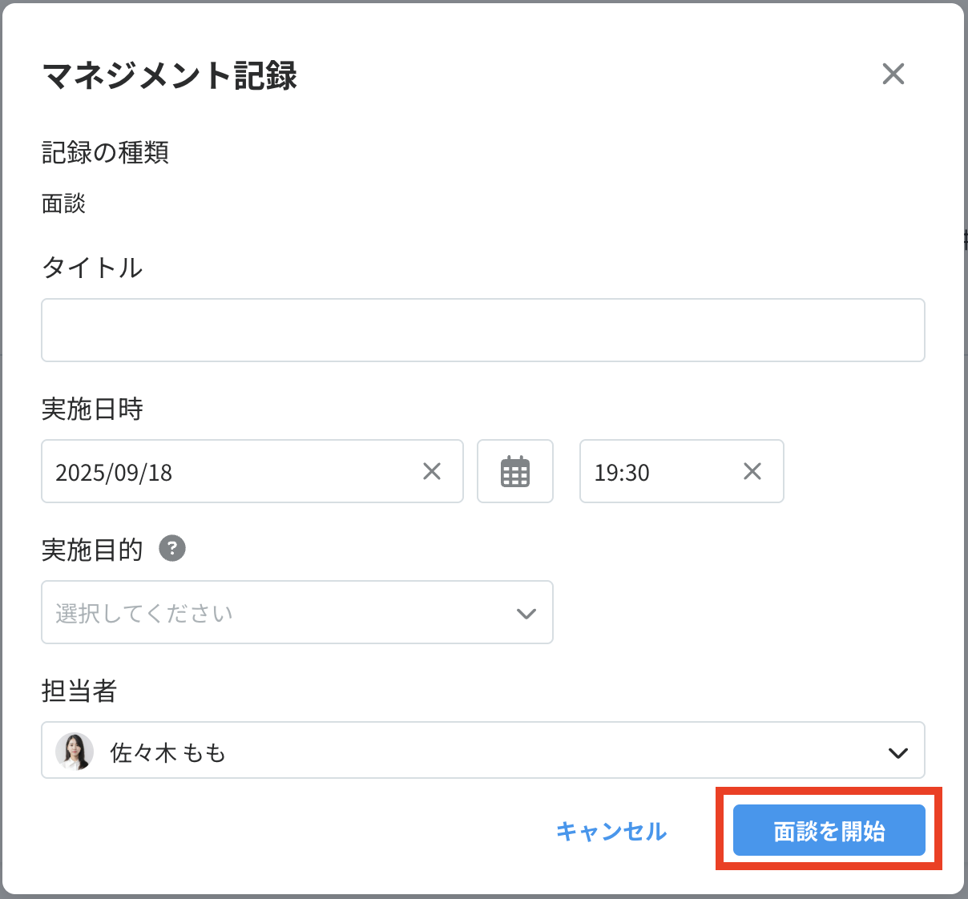
Task: Click into the タイトル text field
Action: (x=482, y=330)
